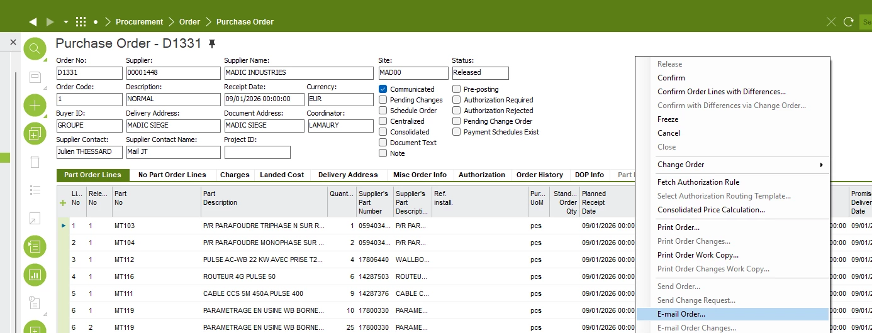Open the navigation history dropdown arrow
Viewport: 872px width, 333px height.
[x=66, y=22]
